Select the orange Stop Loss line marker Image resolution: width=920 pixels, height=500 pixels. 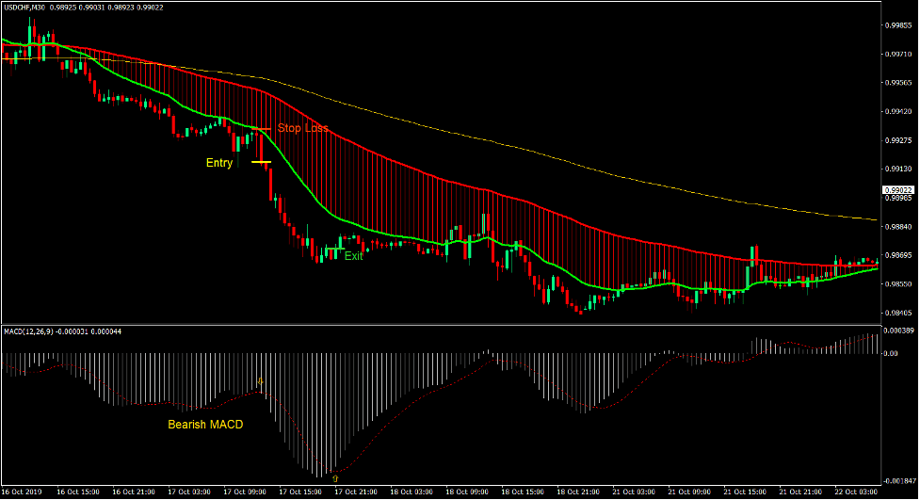(x=261, y=128)
